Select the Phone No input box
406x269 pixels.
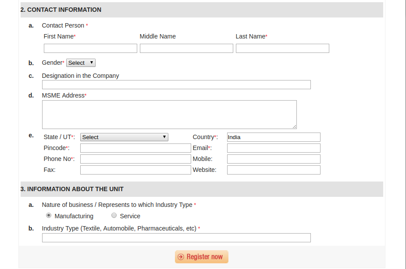(x=135, y=159)
